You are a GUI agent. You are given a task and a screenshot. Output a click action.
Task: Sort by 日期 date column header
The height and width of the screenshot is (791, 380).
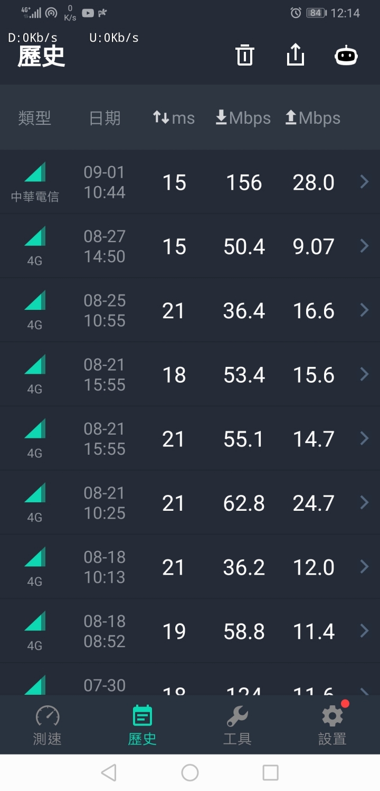(x=104, y=118)
